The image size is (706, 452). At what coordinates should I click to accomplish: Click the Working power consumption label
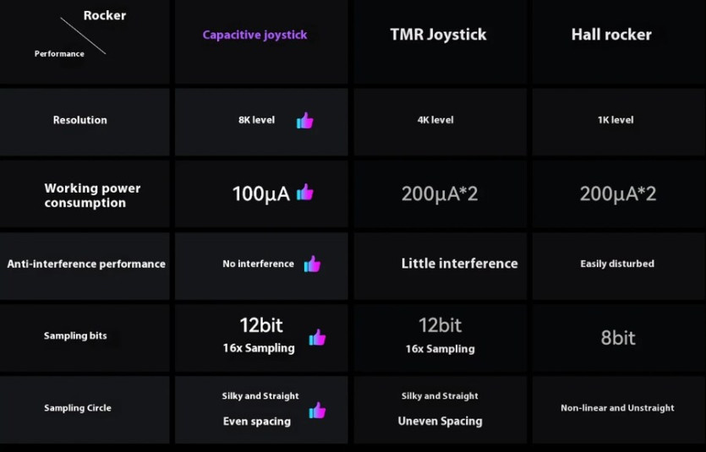pyautogui.click(x=92, y=195)
